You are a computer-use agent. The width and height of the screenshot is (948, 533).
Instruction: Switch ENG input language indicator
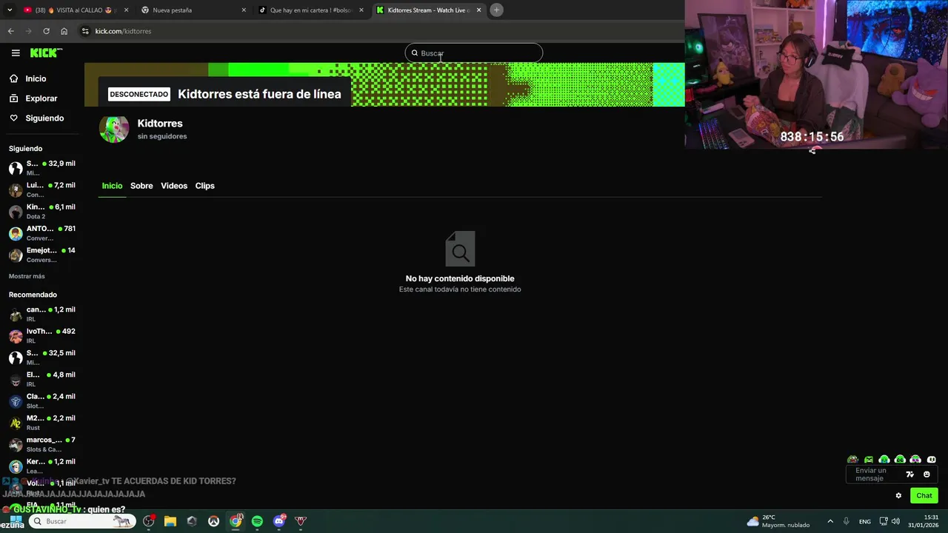(x=865, y=522)
